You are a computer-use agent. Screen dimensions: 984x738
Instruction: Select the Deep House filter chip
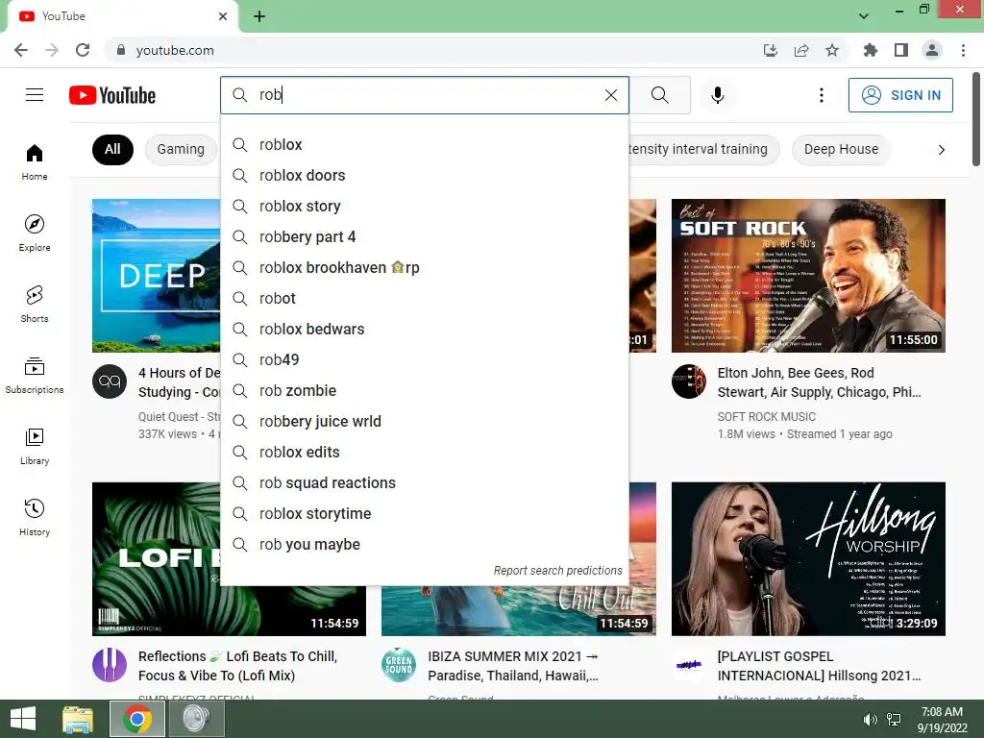[x=841, y=149]
